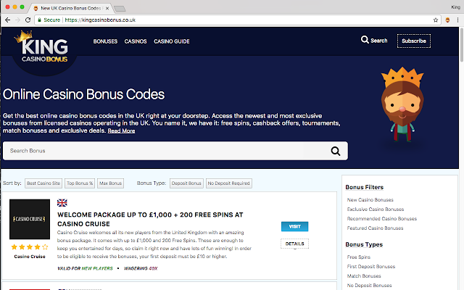The image size is (464, 290).
Task: Open First Deposit Bonuses type
Action: [x=371, y=267]
